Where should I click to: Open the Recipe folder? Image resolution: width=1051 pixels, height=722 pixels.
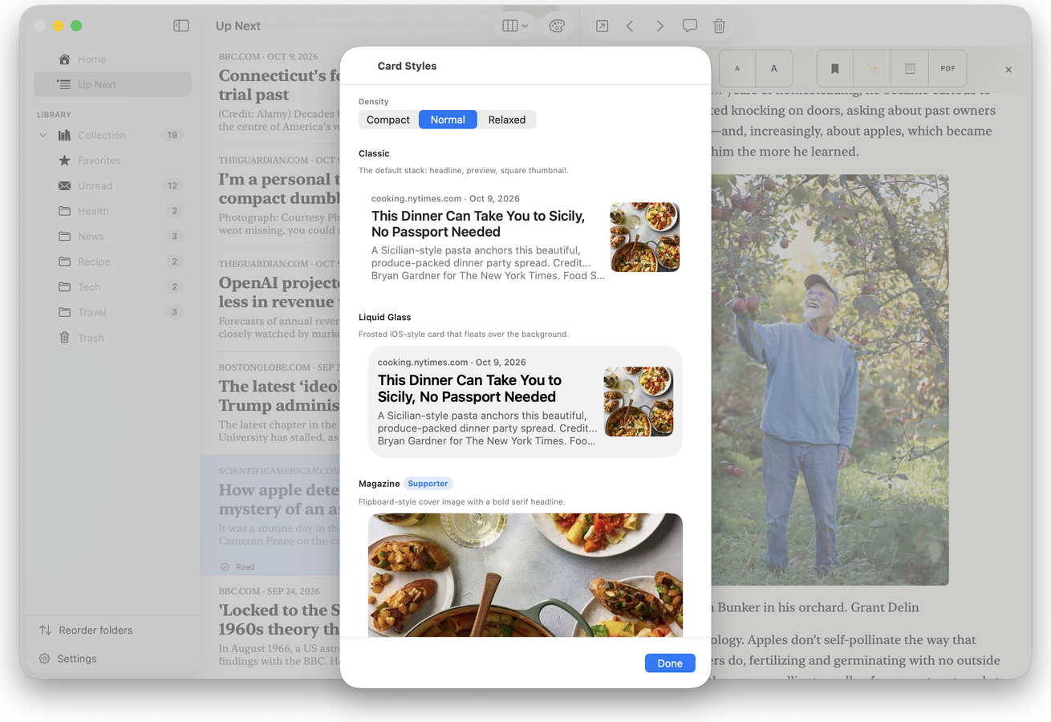coord(112,262)
